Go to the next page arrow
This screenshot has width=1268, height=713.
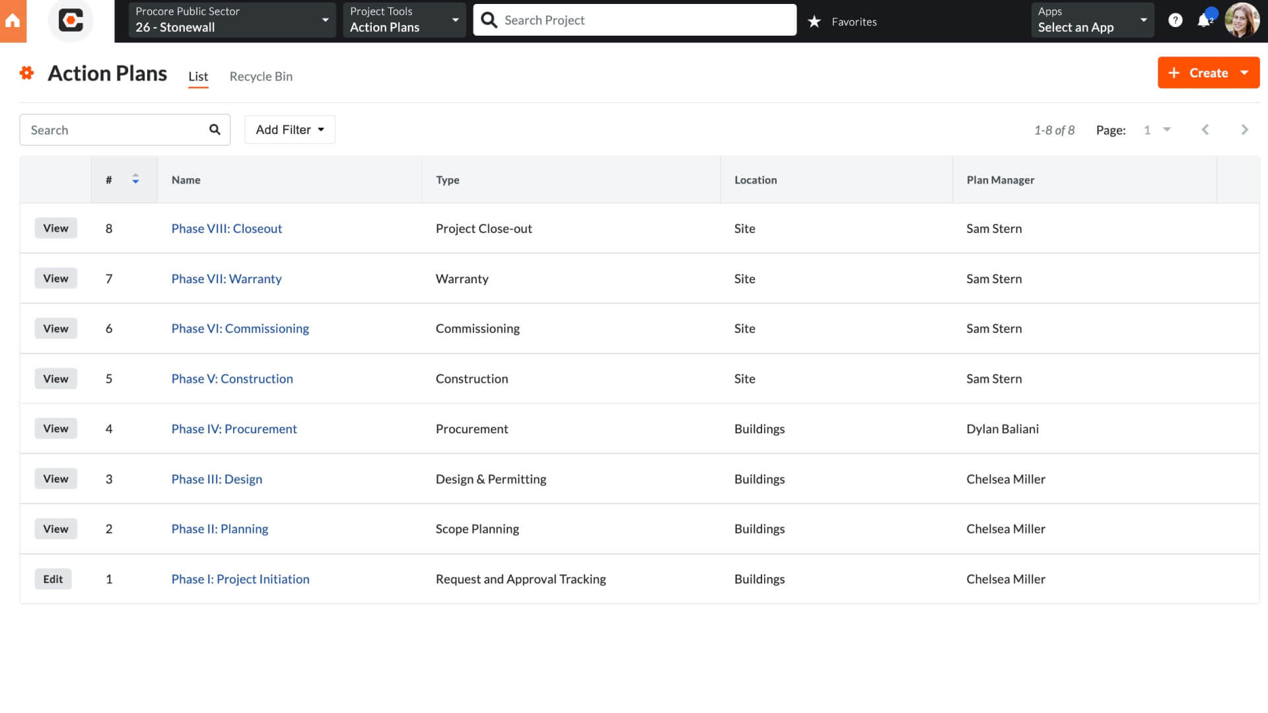(1244, 130)
